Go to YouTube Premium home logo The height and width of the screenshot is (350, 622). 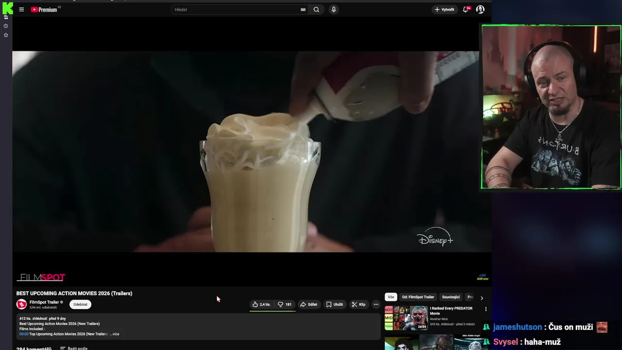45,9
